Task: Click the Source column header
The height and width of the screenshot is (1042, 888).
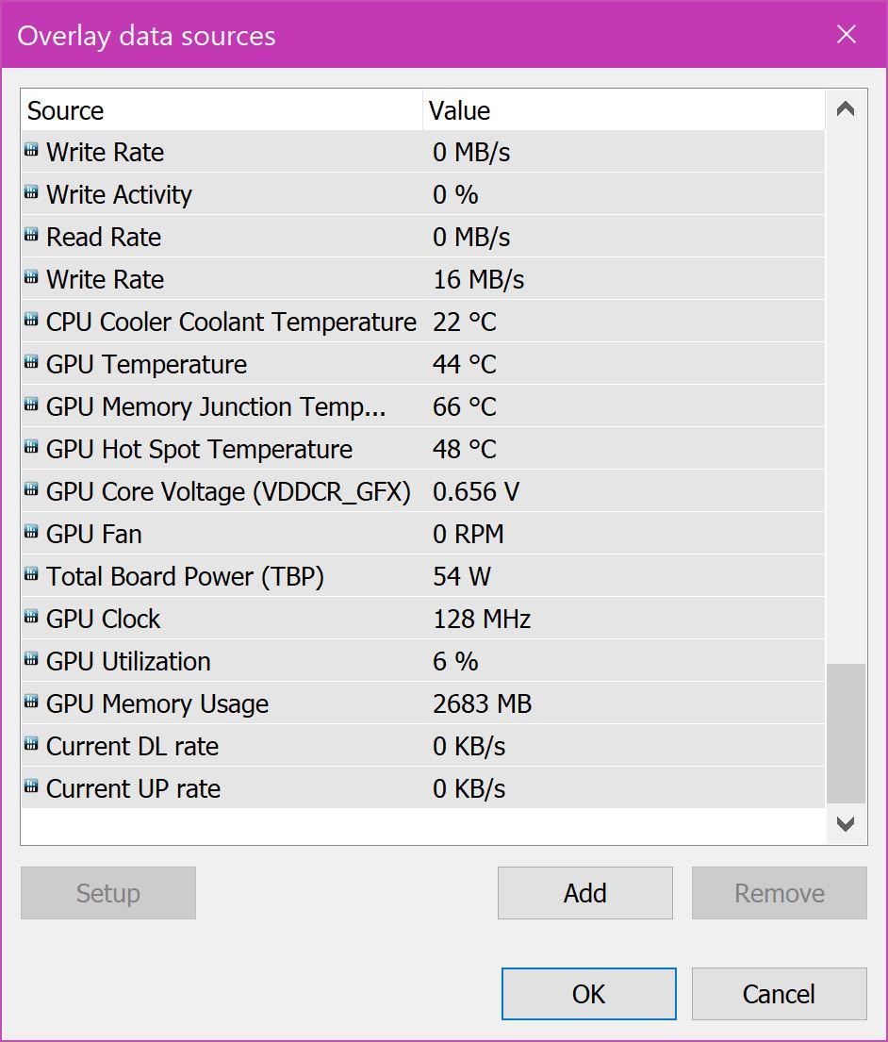Action: click(222, 110)
